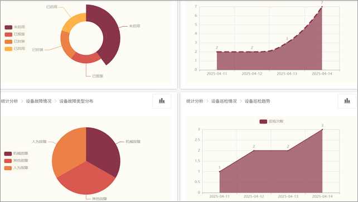The width and height of the screenshot is (358, 202).
Task: Click 已启用 callout label above donut
Action: (x=52, y=7)
